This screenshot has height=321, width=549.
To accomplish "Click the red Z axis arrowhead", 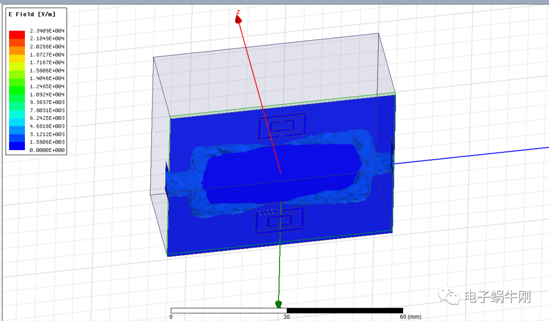I will click(238, 19).
